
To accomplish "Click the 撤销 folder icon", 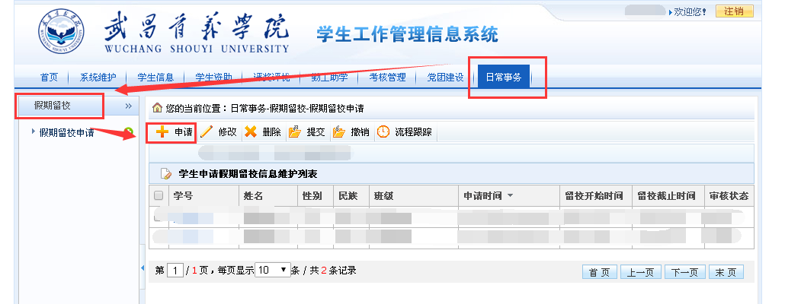I will pos(339,132).
